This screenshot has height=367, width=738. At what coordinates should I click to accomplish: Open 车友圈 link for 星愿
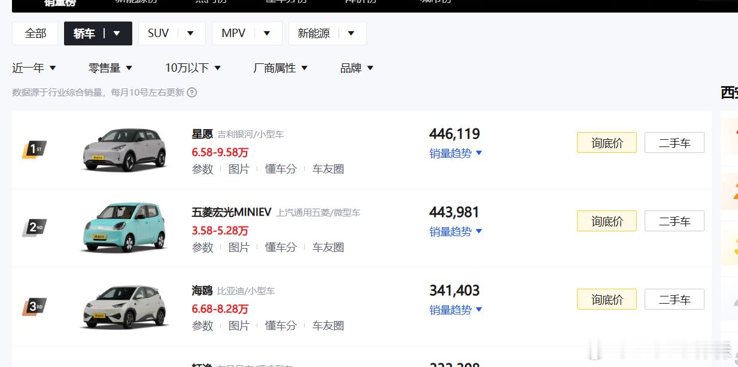pyautogui.click(x=328, y=169)
